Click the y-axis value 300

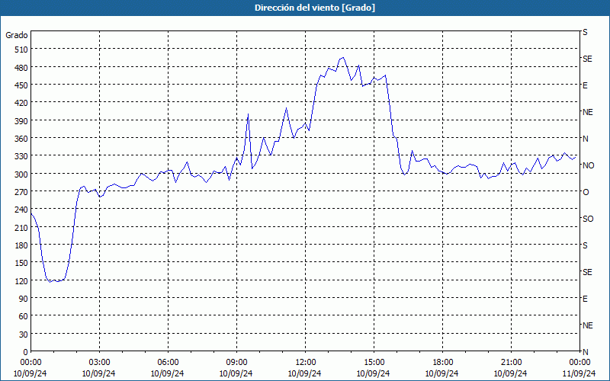22,174
